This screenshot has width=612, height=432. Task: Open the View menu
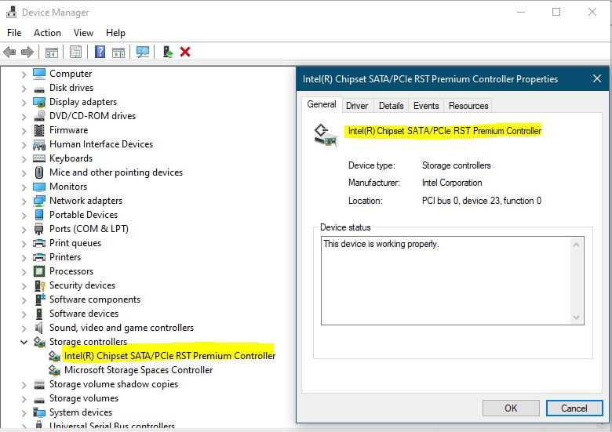pyautogui.click(x=83, y=33)
